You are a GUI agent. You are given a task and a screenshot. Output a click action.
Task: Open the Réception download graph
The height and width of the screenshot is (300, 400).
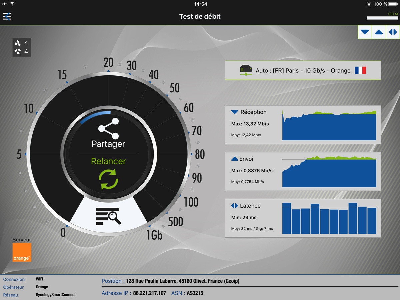(x=329, y=125)
